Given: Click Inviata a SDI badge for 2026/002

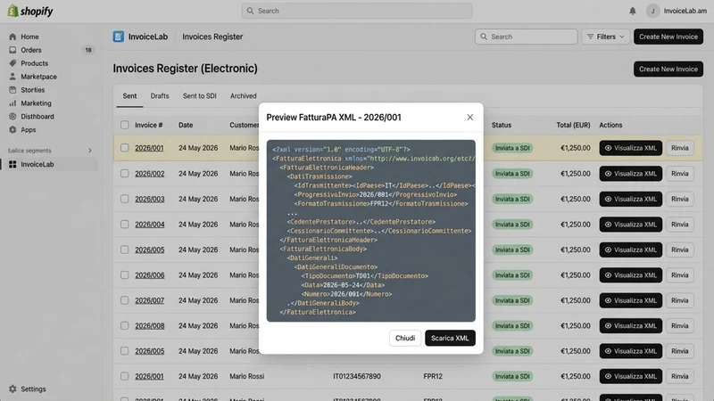Looking at the screenshot, I should coord(512,174).
